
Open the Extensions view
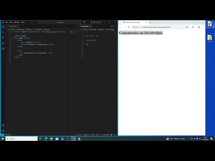pos(3,48)
